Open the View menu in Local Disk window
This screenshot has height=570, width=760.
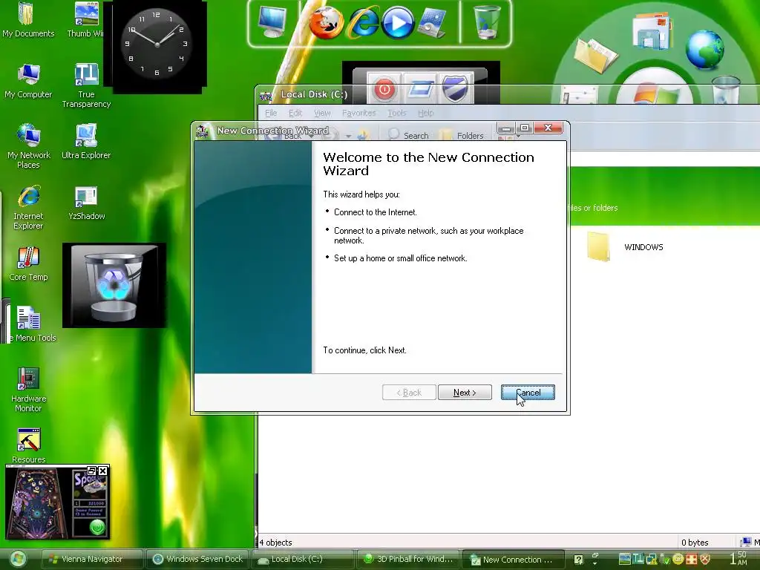[x=322, y=113]
